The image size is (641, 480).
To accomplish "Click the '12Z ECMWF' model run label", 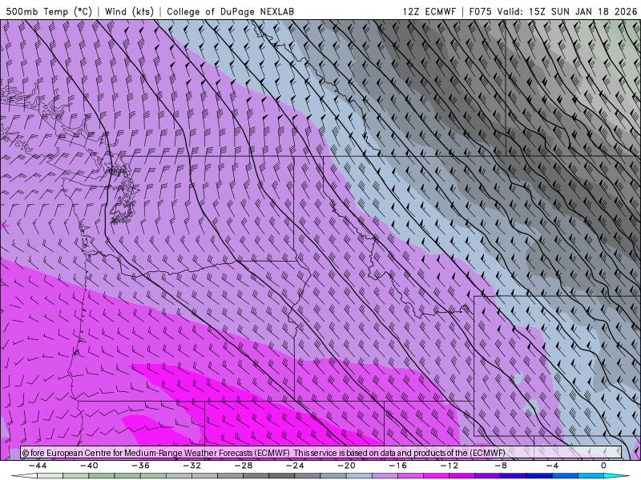I will (x=429, y=11).
